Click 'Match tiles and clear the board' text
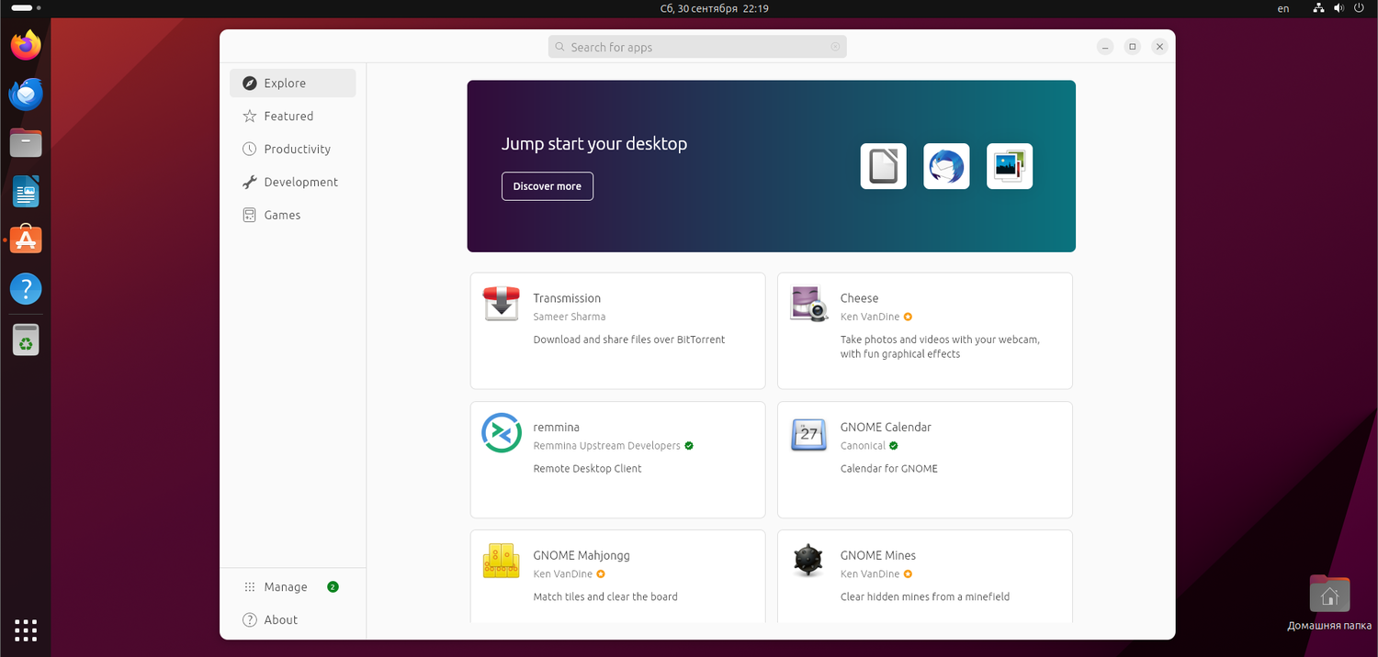This screenshot has height=657, width=1378. (604, 597)
